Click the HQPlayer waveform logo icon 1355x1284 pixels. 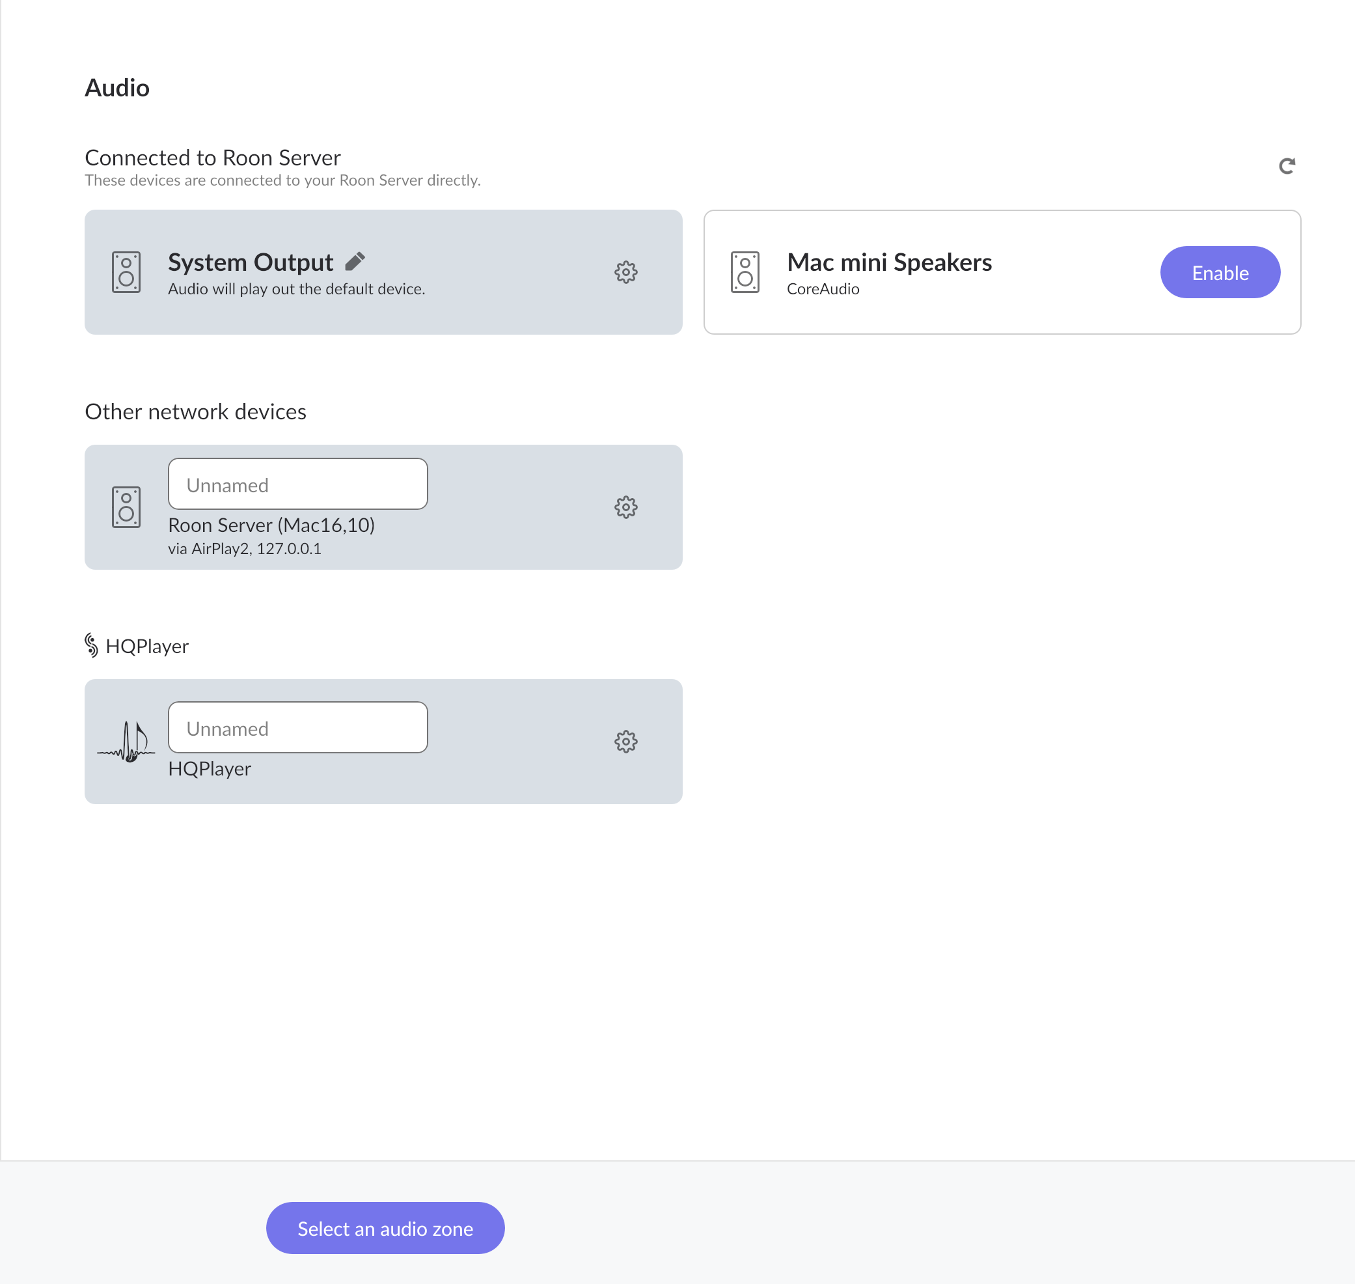pyautogui.click(x=126, y=742)
